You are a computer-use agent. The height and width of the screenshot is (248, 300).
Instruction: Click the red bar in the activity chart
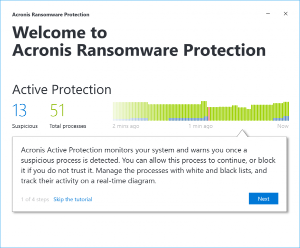(x=208, y=114)
